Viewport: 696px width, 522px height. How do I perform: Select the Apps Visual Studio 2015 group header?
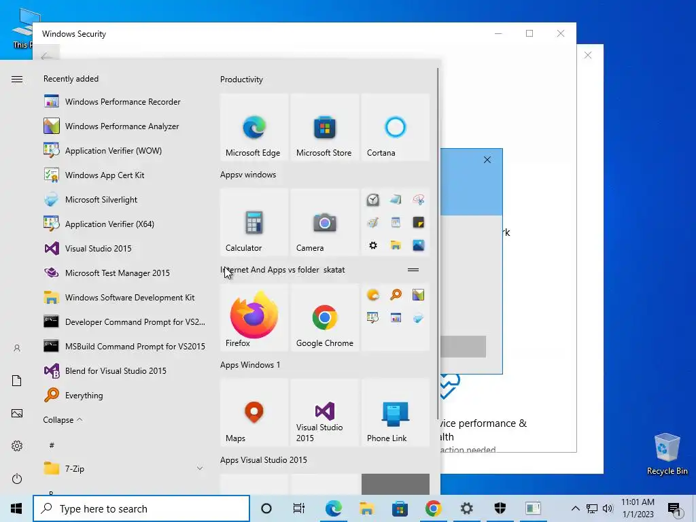point(264,460)
